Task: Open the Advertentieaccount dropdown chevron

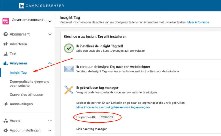Action: coord(50,21)
